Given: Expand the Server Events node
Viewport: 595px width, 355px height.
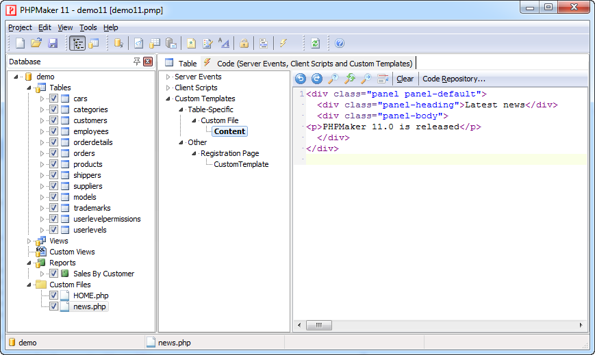Looking at the screenshot, I should [x=168, y=77].
